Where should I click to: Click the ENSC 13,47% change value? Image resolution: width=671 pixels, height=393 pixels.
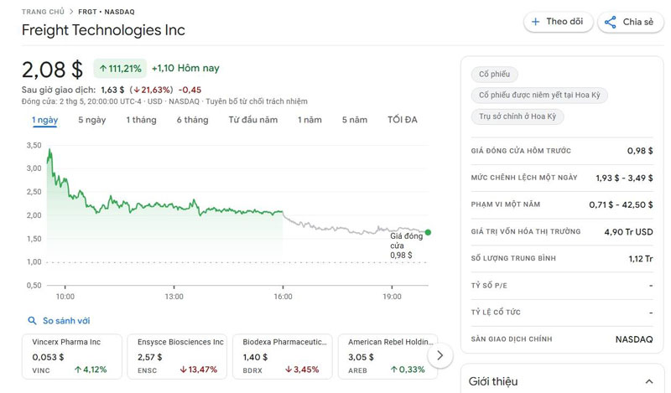198,370
